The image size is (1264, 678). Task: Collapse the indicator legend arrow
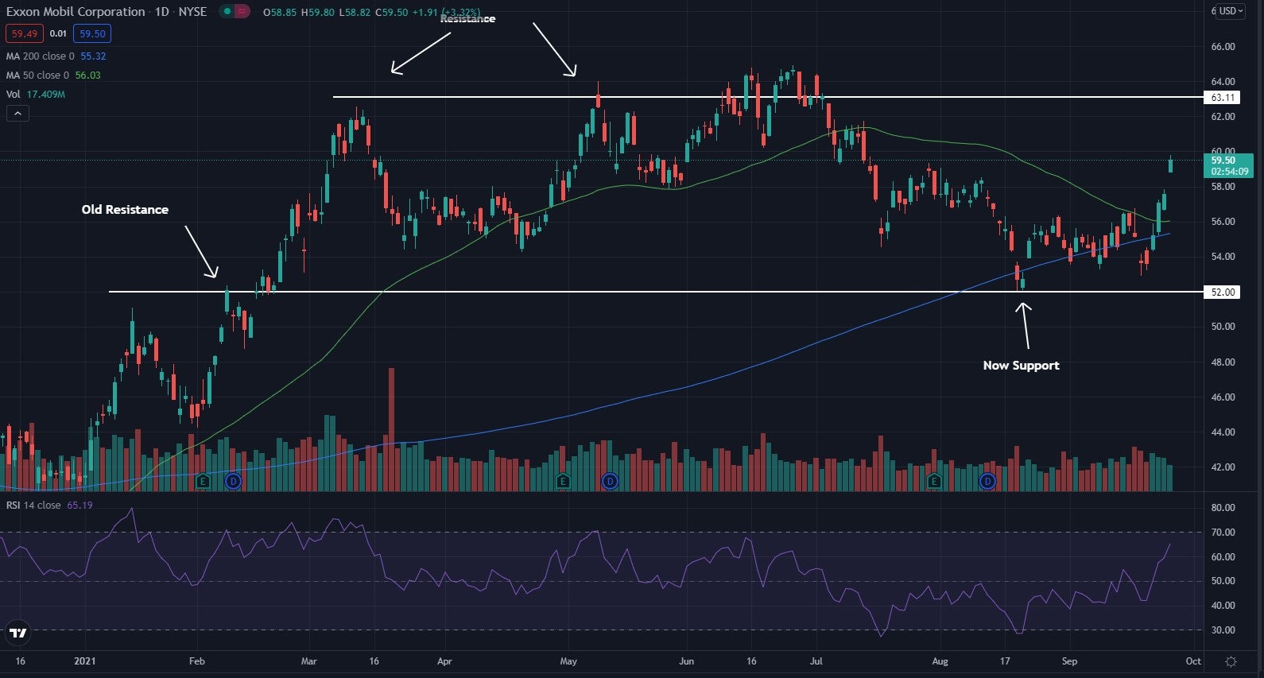click(17, 114)
